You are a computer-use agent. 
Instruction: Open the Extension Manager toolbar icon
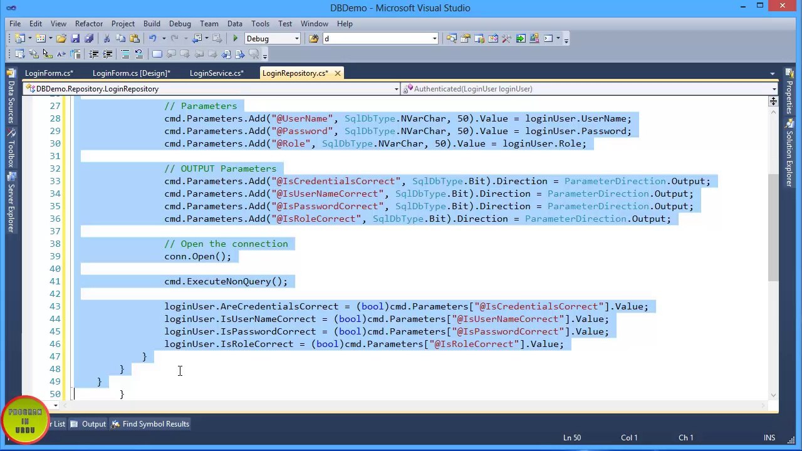(x=534, y=38)
